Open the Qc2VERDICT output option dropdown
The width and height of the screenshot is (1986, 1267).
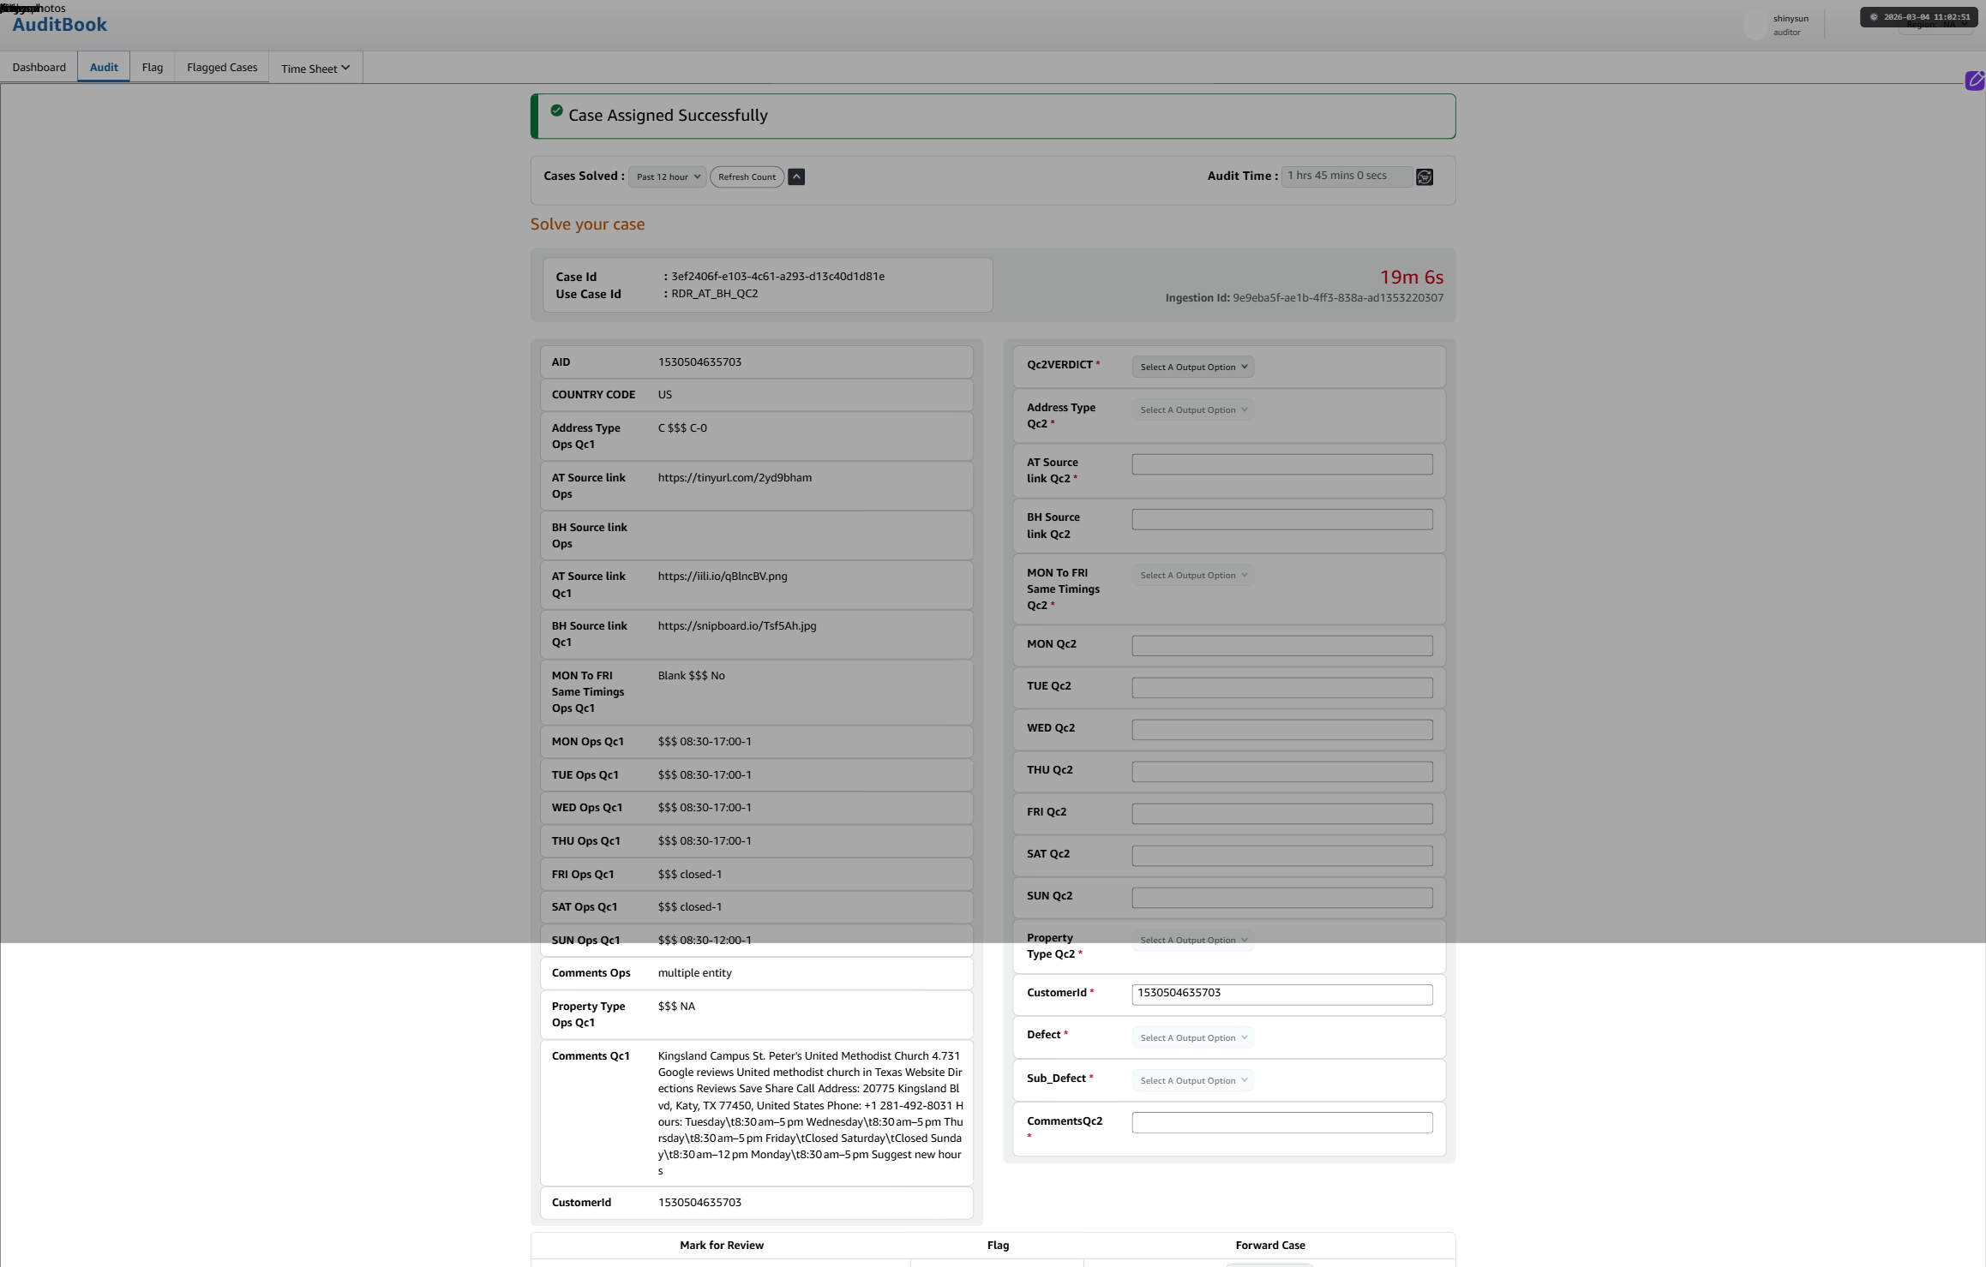(1192, 367)
